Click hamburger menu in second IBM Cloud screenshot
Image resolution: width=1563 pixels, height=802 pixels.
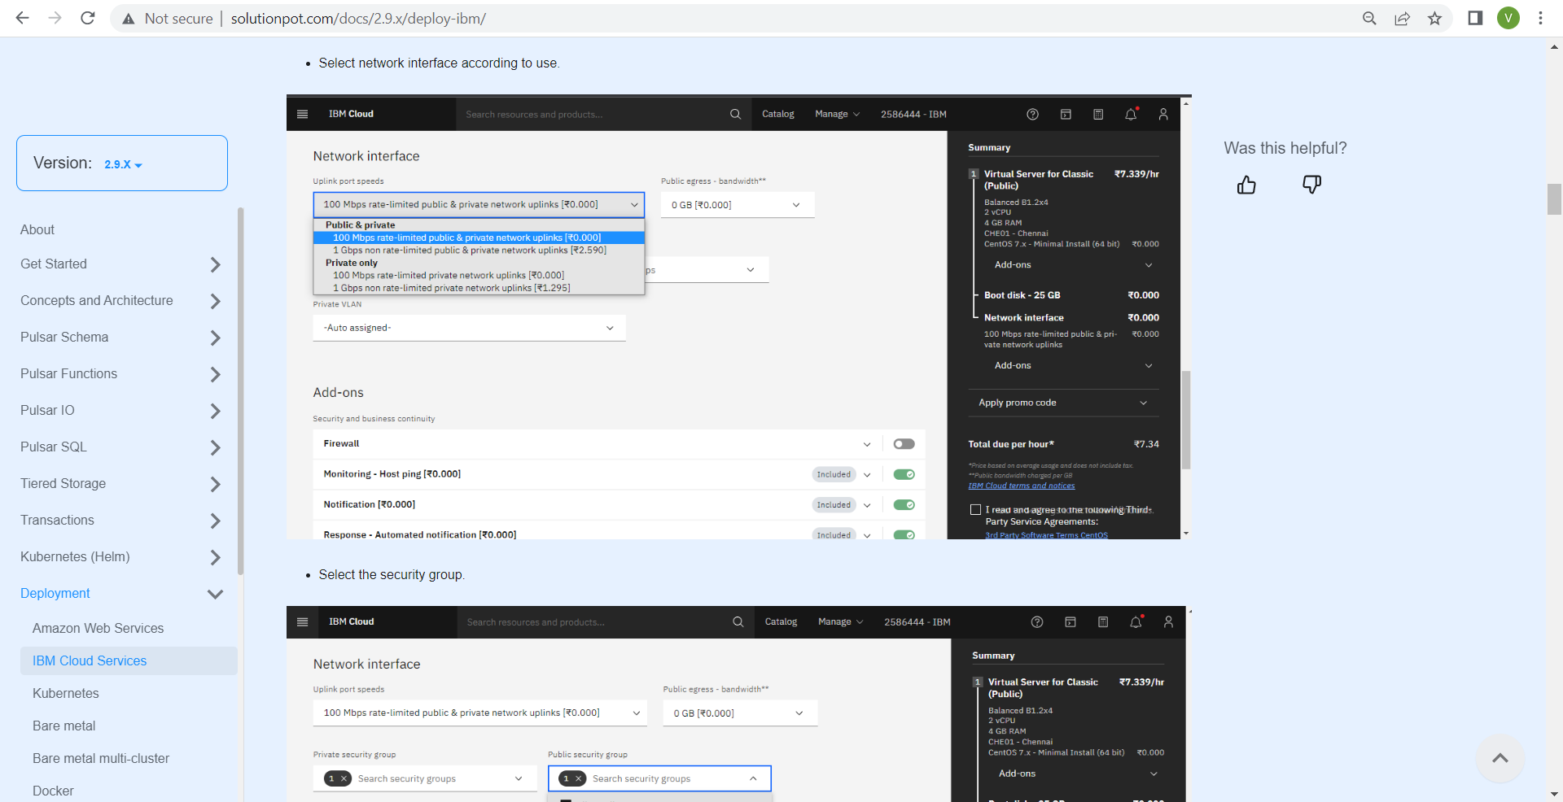(303, 621)
